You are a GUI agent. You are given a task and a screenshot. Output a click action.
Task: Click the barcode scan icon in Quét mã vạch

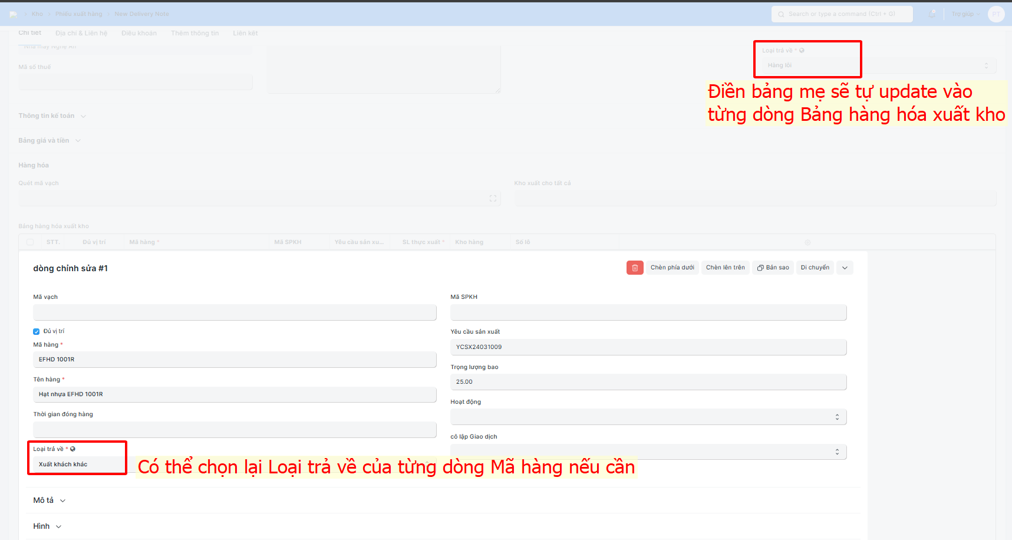[x=493, y=199]
